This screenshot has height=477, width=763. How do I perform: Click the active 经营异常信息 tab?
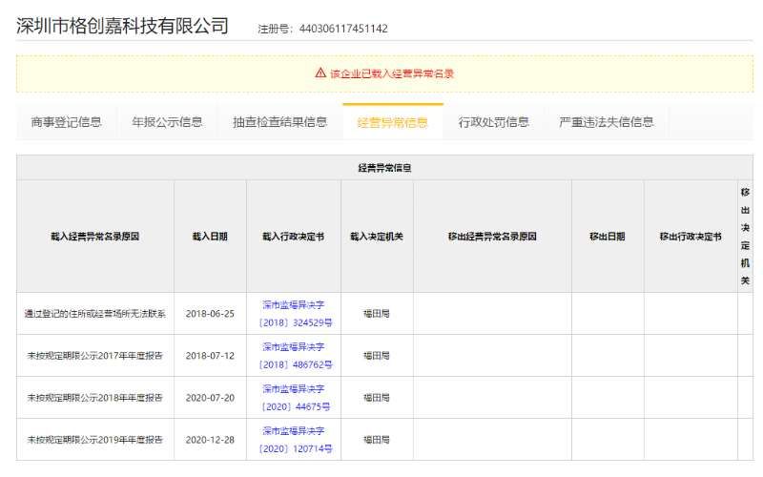coord(392,122)
